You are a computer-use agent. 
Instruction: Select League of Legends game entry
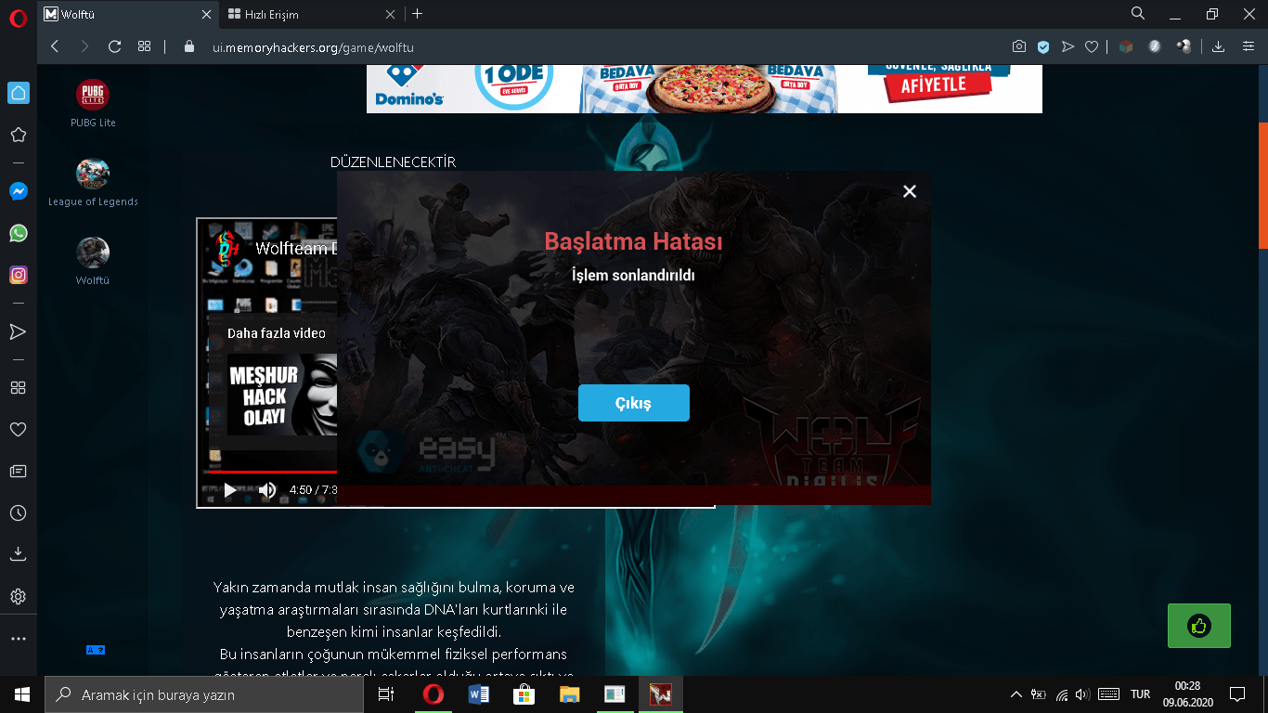[93, 182]
